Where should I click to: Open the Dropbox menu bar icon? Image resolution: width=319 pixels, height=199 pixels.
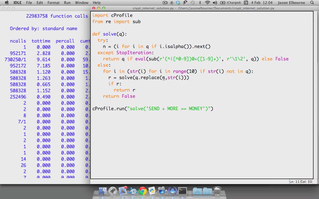pyautogui.click(x=178, y=3)
